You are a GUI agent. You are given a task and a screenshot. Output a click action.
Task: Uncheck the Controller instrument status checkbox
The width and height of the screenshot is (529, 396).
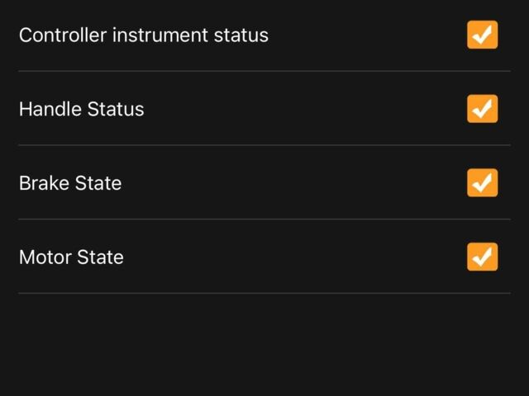[482, 35]
